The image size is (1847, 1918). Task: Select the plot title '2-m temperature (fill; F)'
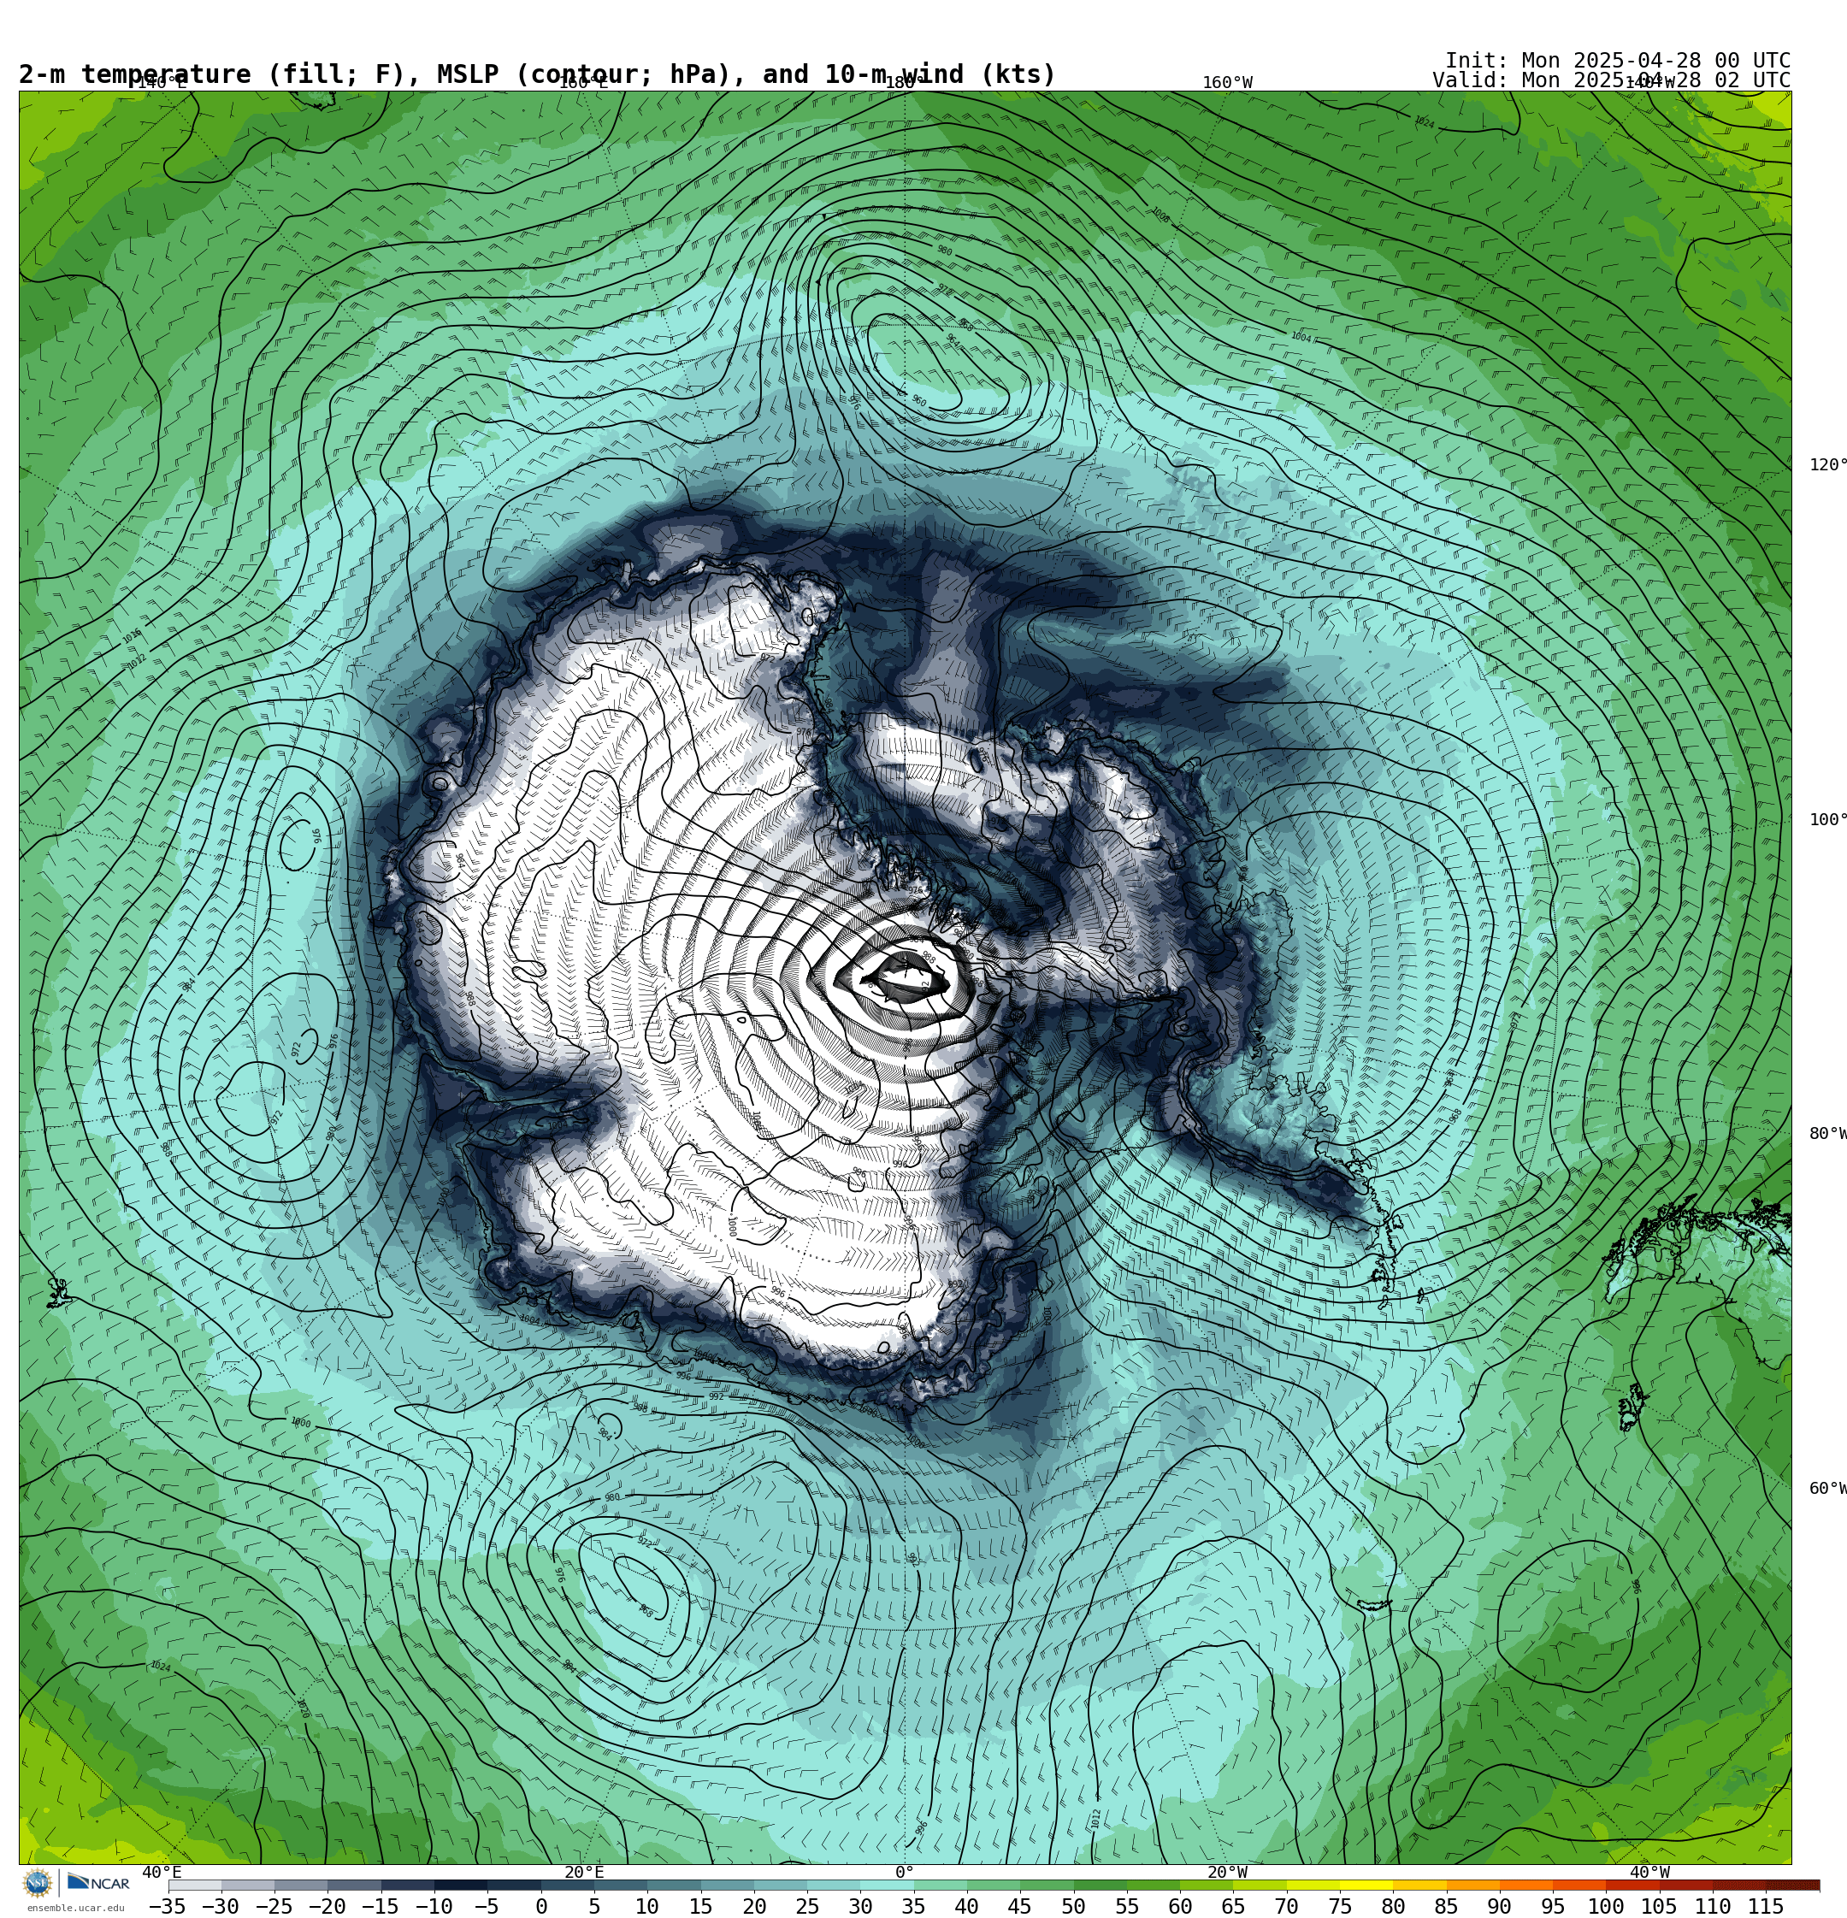coord(215,74)
